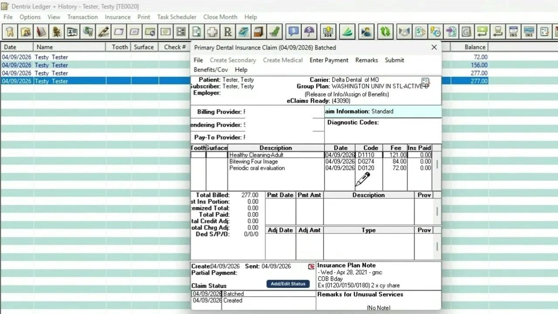
Task: Click the Balance column header in Ledger
Action: point(469,47)
